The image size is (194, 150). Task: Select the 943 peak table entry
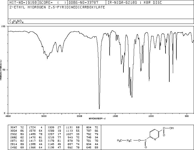pos(74,137)
